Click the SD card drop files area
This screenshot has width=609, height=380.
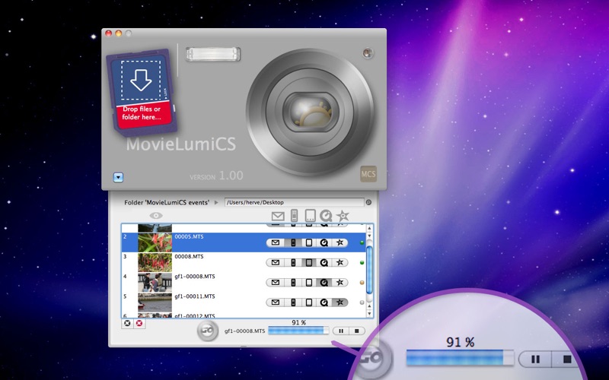point(142,92)
